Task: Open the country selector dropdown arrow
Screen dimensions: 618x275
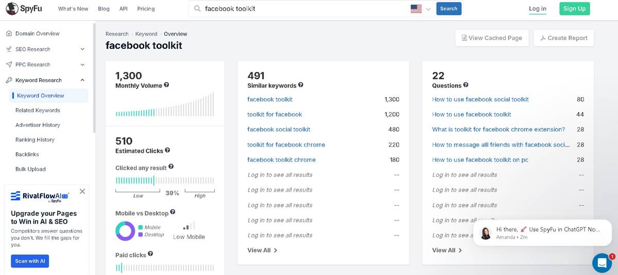Action: click(x=428, y=9)
